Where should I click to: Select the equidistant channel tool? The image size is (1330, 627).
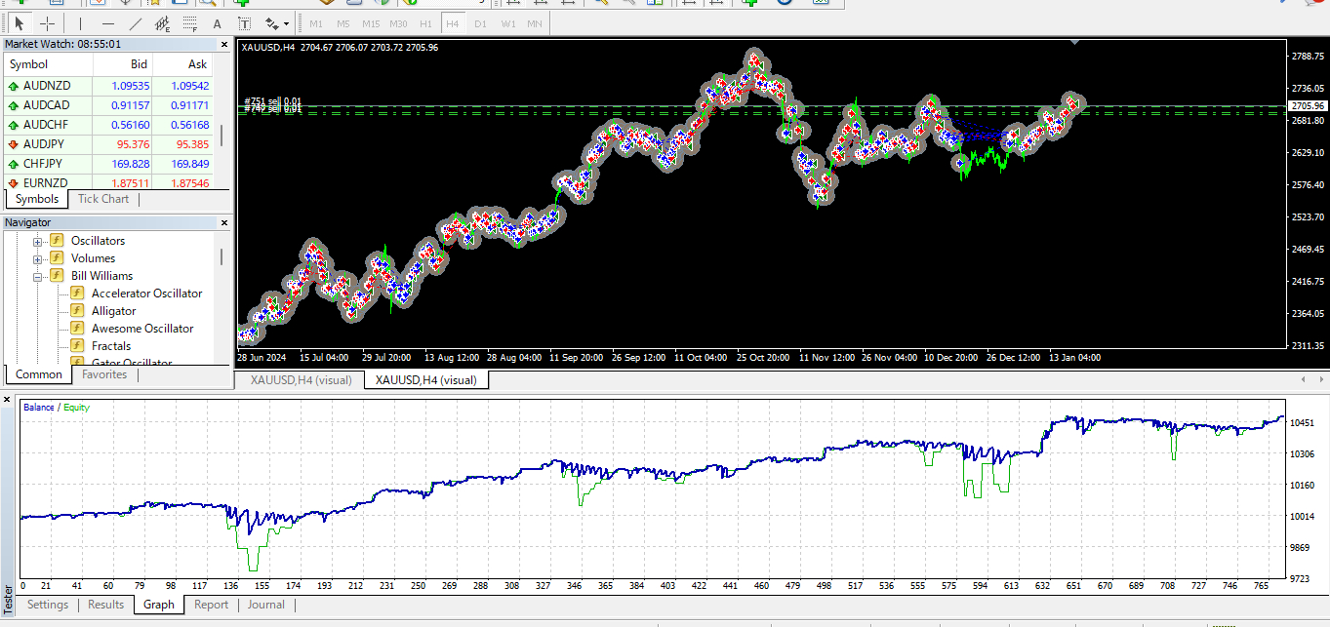coord(163,23)
